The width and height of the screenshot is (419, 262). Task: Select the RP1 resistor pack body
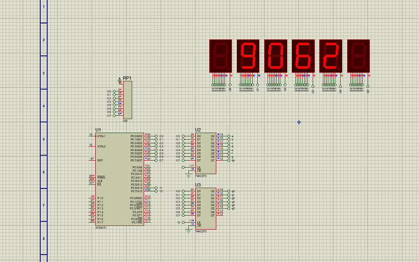(x=128, y=100)
